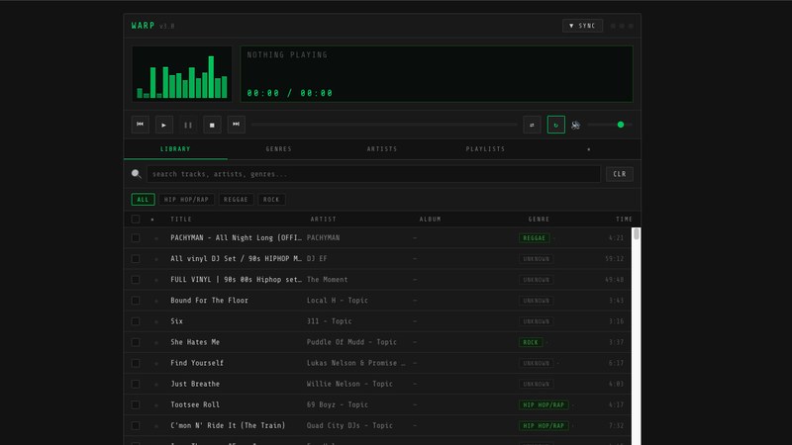Check the Just Breathe row
This screenshot has height=445, width=792.
(136, 384)
